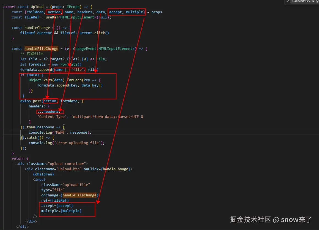Click the 'Upload' component name after export const

[x=37, y=7]
